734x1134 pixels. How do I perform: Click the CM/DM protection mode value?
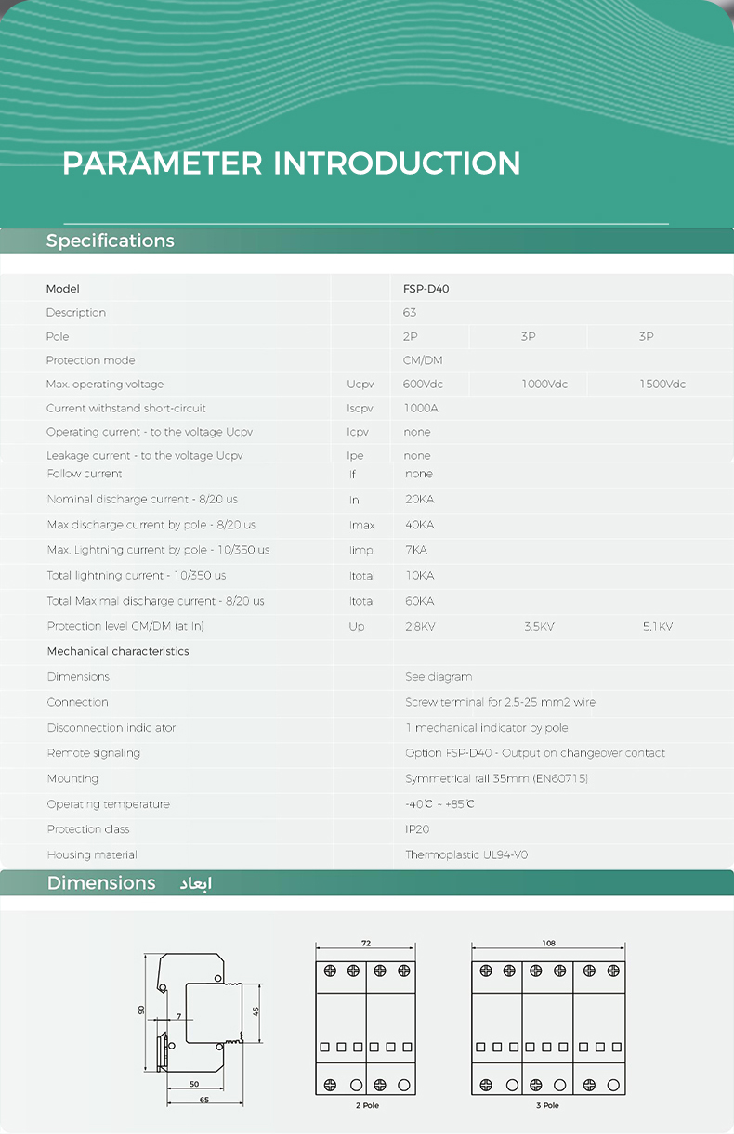click(x=424, y=360)
